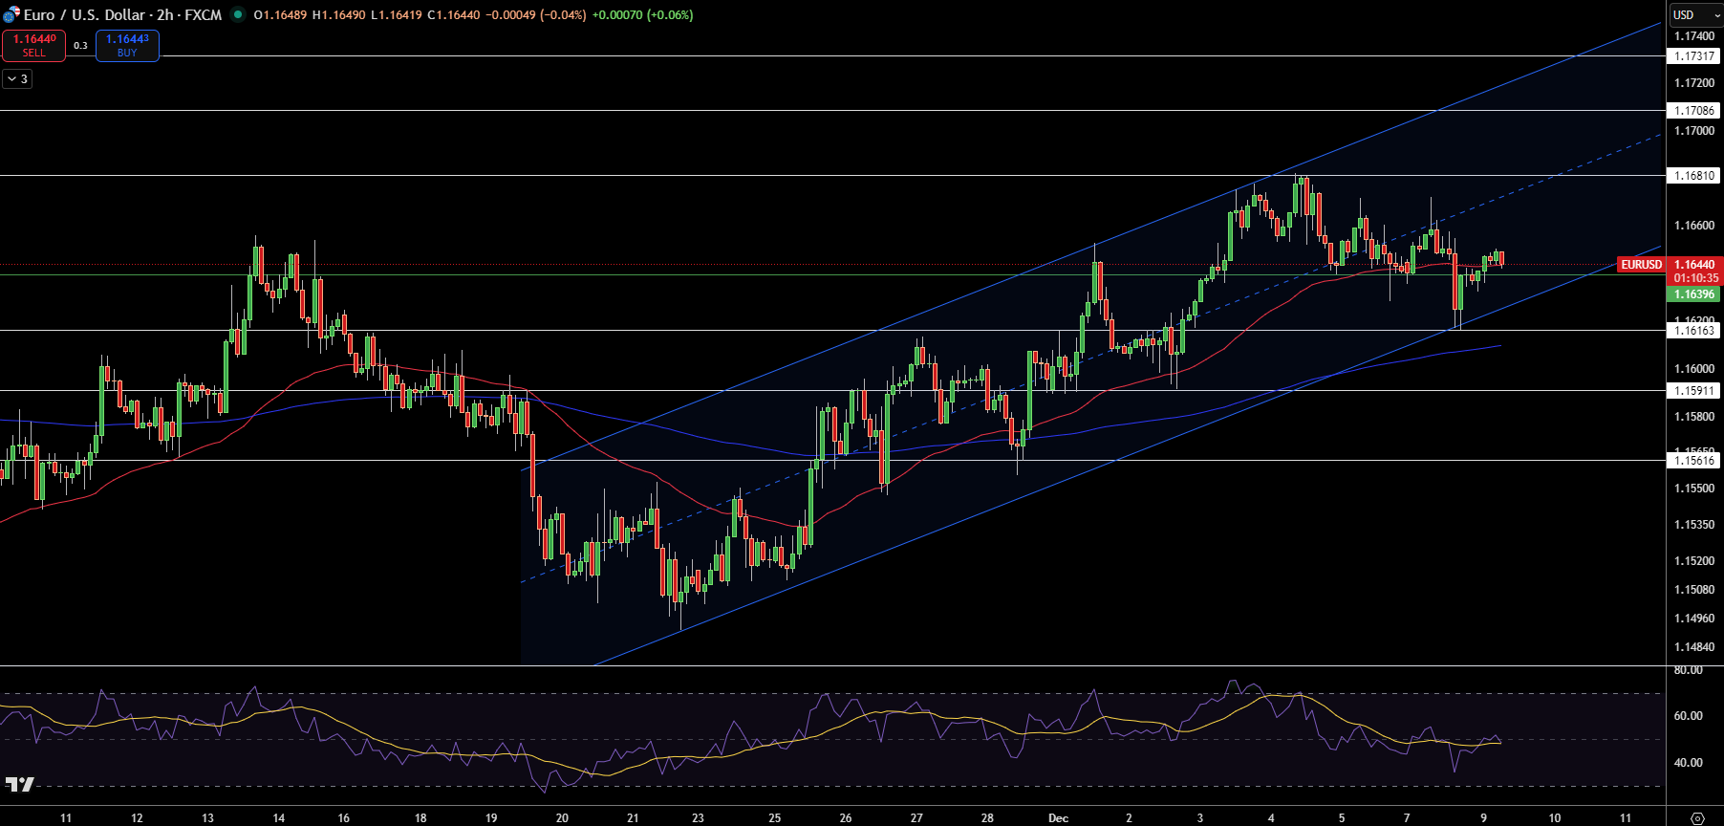The image size is (1724, 826).
Task: Click the 1.17400 price scale label
Action: (1694, 36)
